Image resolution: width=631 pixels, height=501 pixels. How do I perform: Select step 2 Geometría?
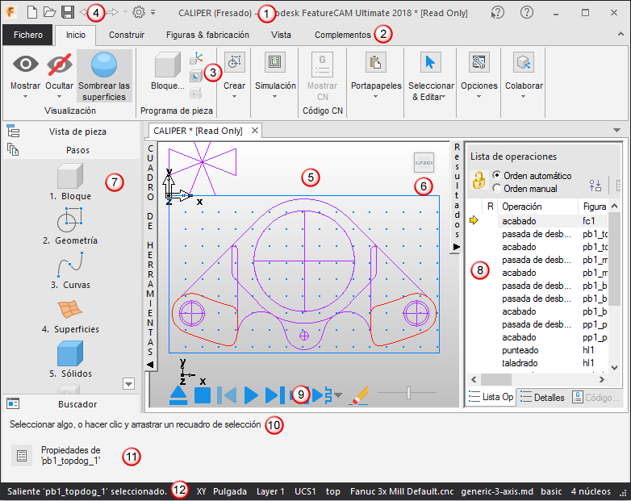pyautogui.click(x=70, y=226)
